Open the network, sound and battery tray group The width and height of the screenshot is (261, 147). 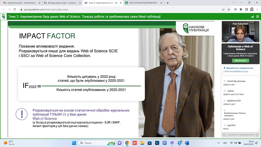(236, 143)
